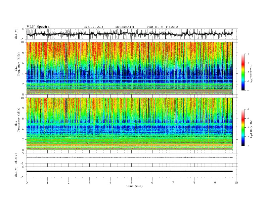Click the lower PSD color scale bar
The image size is (266, 205).
(x=243, y=128)
